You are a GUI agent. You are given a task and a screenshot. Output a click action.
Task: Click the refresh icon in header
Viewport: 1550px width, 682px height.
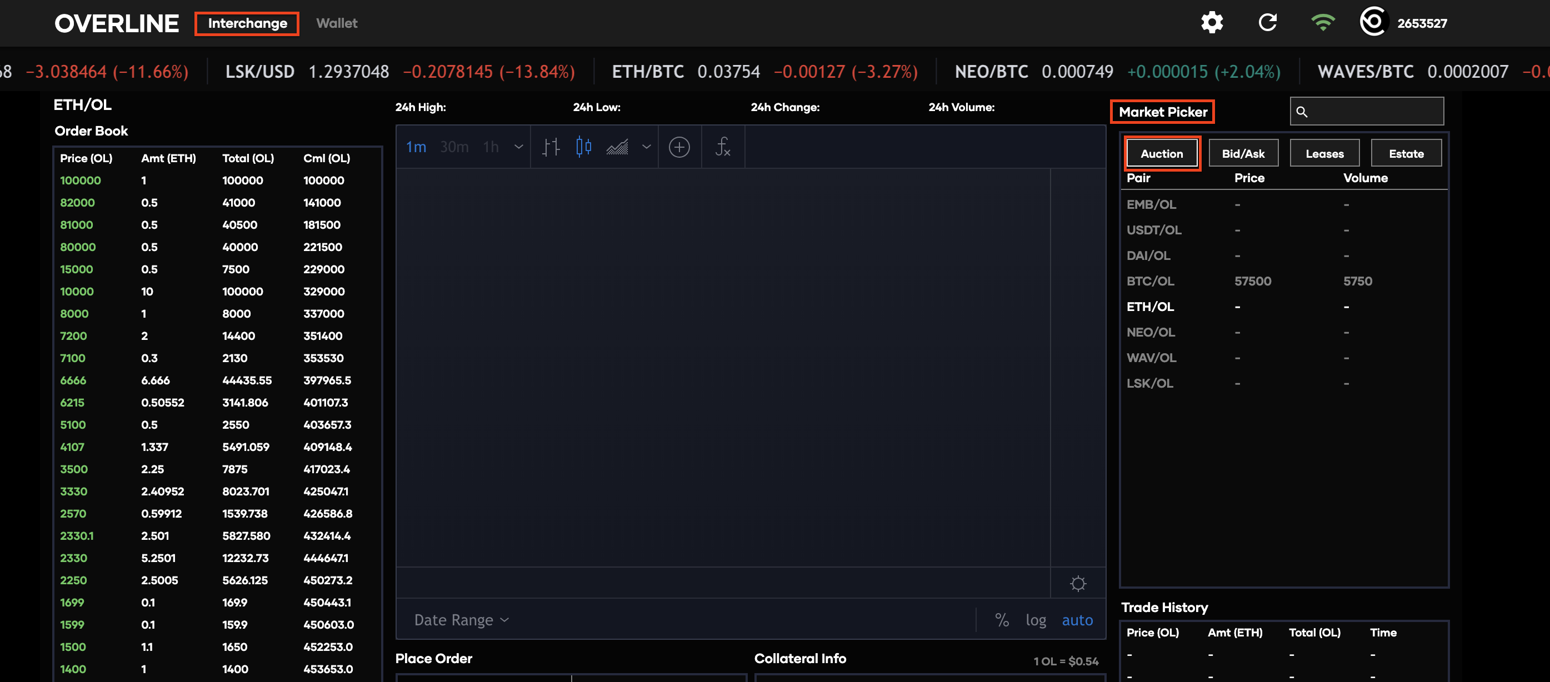[x=1268, y=23]
